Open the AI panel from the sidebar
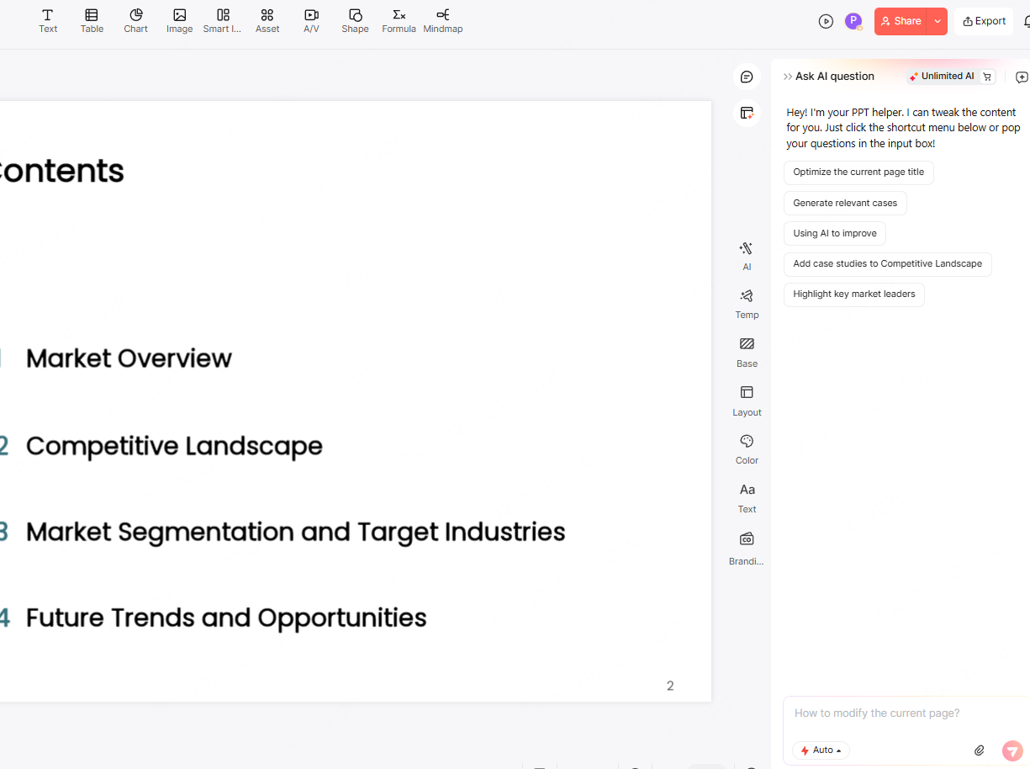This screenshot has width=1030, height=769. coord(746,255)
